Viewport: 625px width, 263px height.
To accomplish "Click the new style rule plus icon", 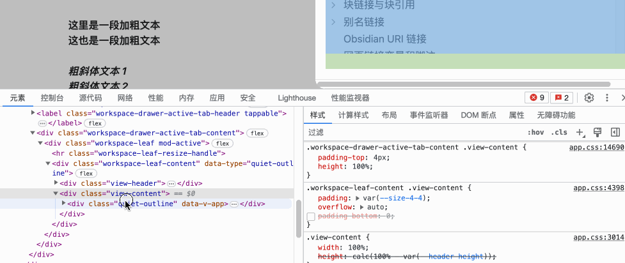I will 580,132.
